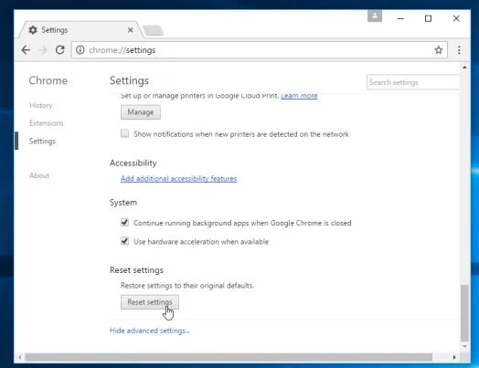
Task: Click the Reset settings section heading
Action: click(136, 270)
